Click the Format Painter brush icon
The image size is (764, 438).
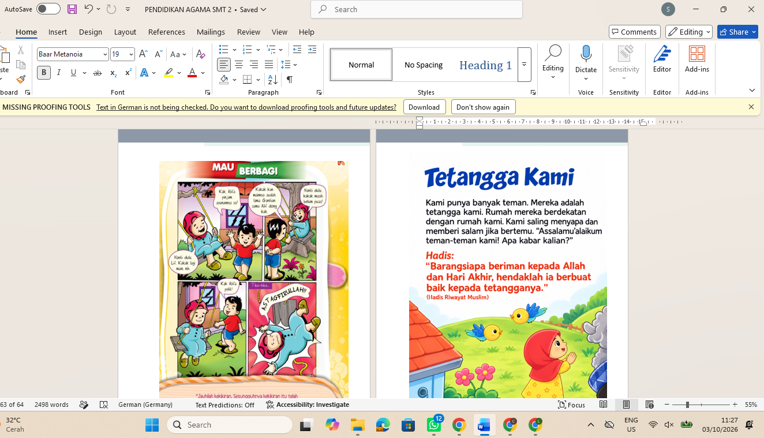click(x=21, y=80)
